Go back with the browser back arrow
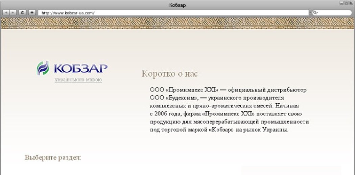This screenshot has width=355, height=175. click(6, 12)
